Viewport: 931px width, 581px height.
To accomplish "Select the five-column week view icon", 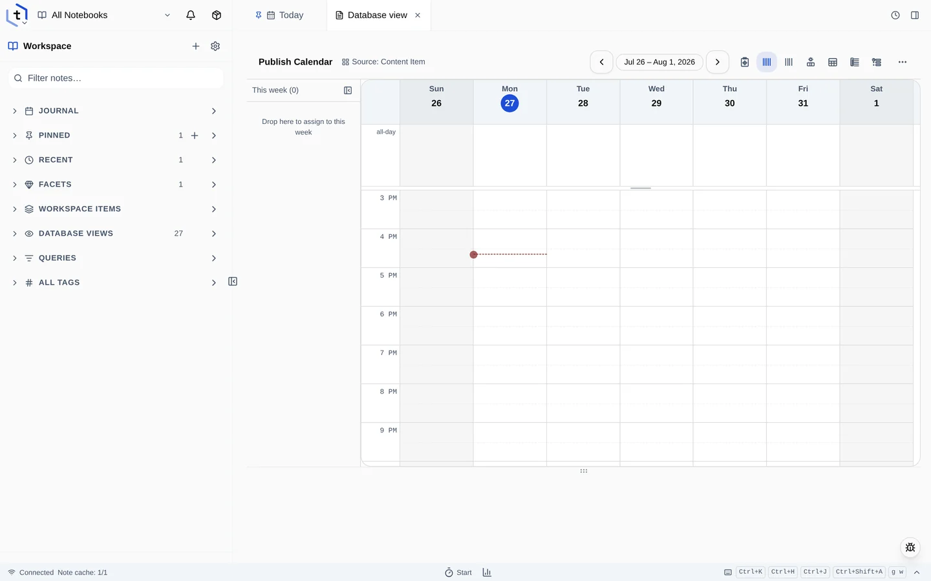I will pyautogui.click(x=767, y=62).
